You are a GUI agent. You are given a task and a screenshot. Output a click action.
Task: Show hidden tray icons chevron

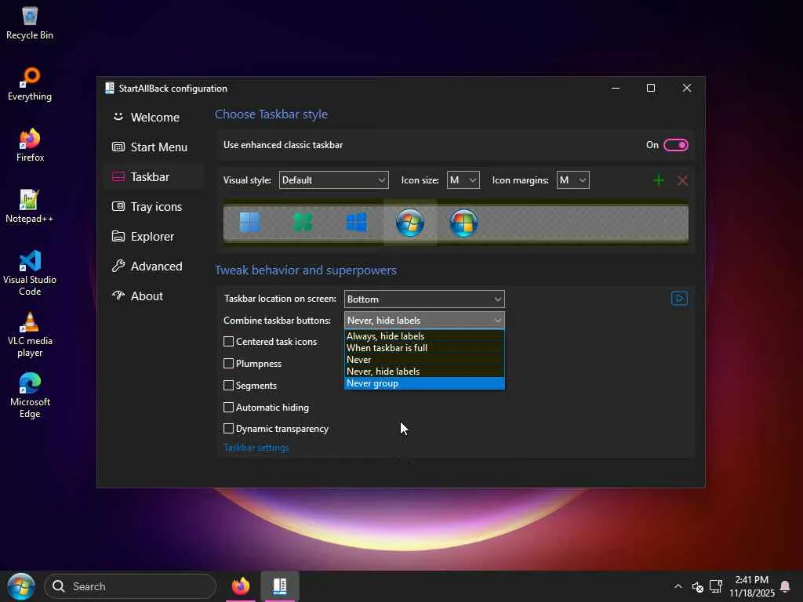click(678, 586)
